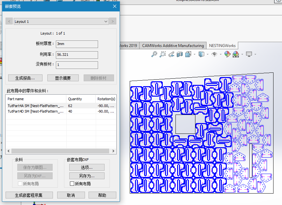The width and height of the screenshot is (282, 205).
Task: Expand the Hide/Show Items dropdown arrow
Action: (221, 54)
